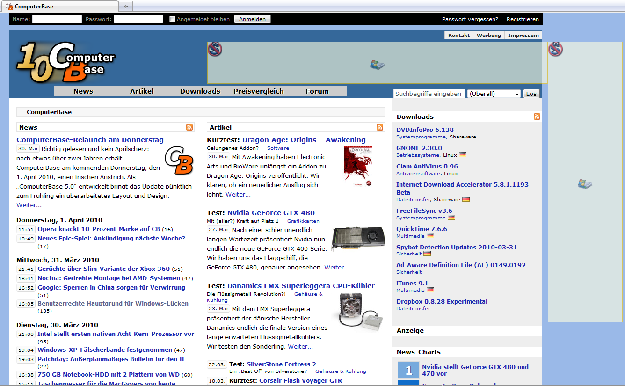The height and width of the screenshot is (386, 625).
Task: Open Dropbox 0.8.28 Experimental download link
Action: click(442, 302)
